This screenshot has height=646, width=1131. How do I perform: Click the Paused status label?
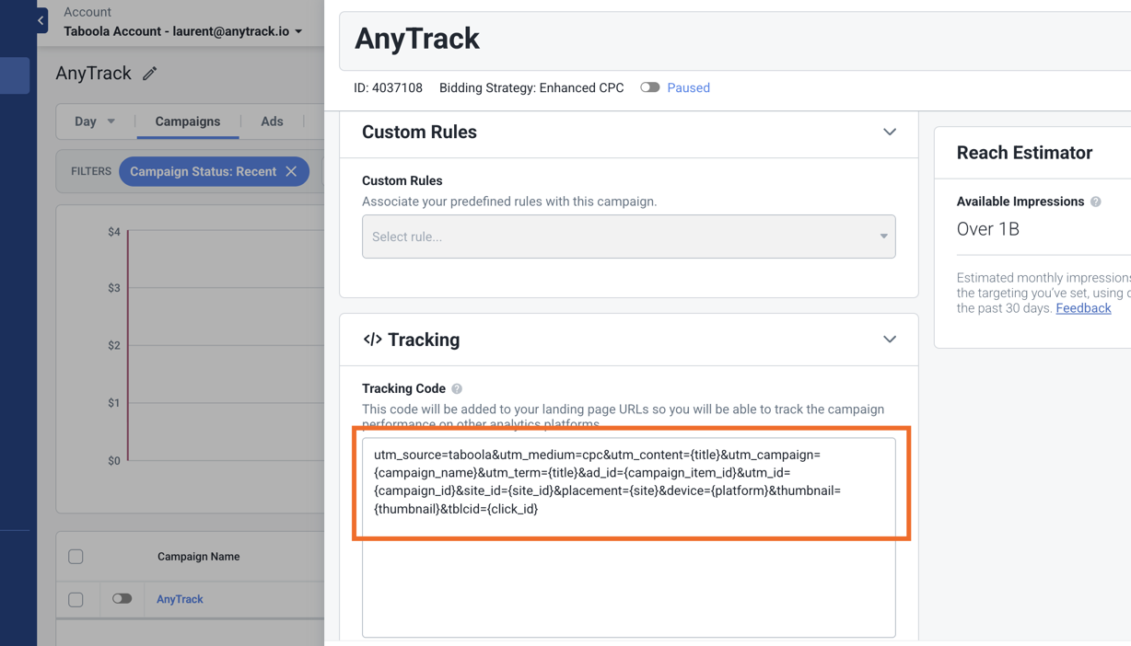688,88
